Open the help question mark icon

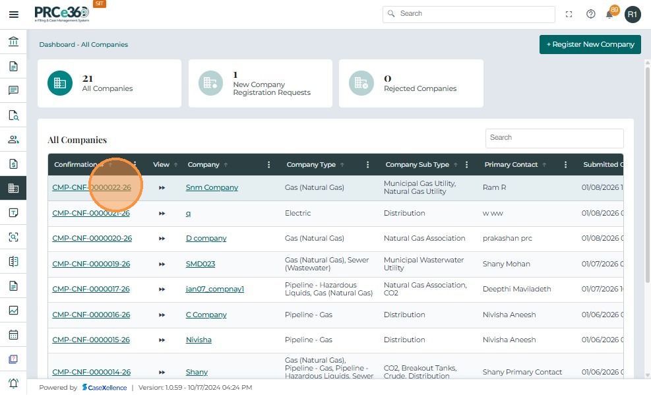tap(590, 14)
